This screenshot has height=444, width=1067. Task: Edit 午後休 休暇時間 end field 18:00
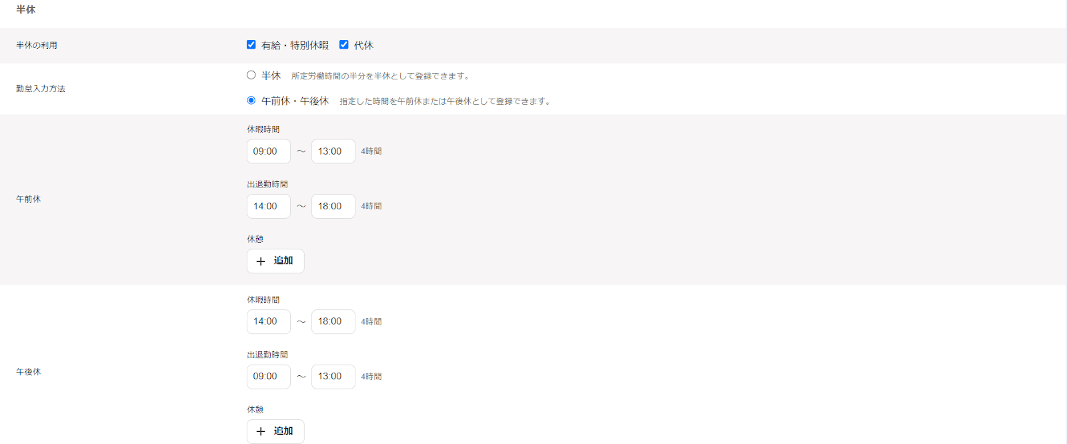333,321
